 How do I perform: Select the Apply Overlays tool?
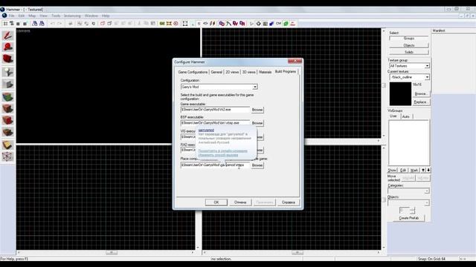(x=7, y=132)
